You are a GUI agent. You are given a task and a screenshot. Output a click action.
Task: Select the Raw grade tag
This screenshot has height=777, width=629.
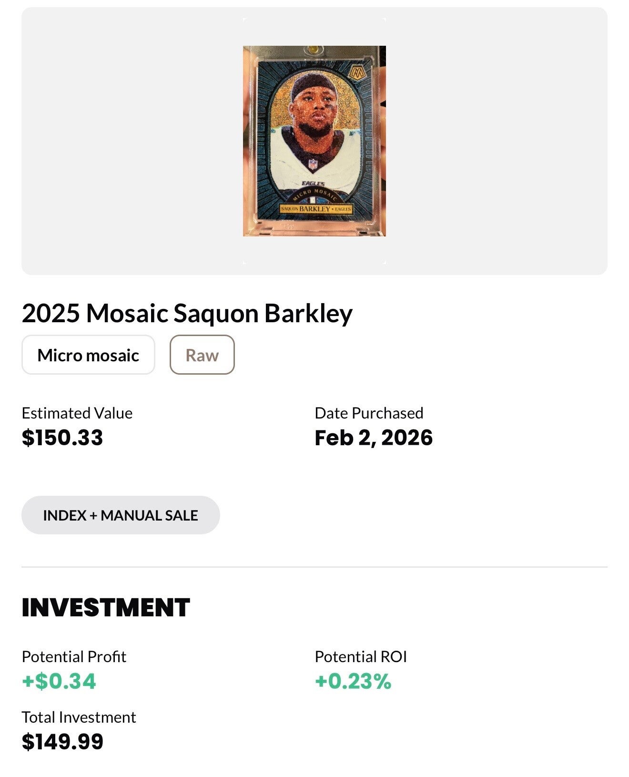(x=202, y=355)
